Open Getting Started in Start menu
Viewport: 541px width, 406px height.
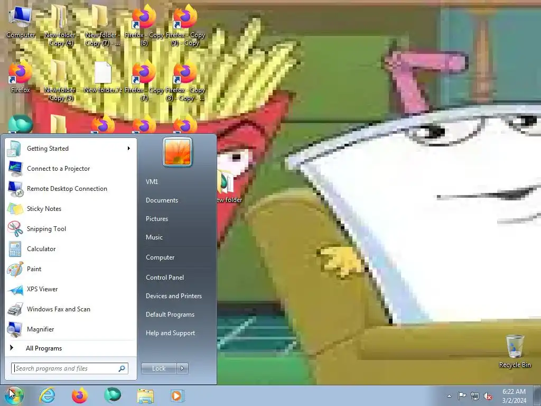tap(71, 149)
